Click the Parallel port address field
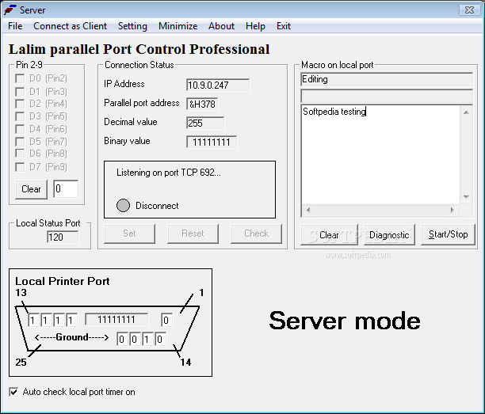Image resolution: width=485 pixels, height=414 pixels. coord(202,104)
